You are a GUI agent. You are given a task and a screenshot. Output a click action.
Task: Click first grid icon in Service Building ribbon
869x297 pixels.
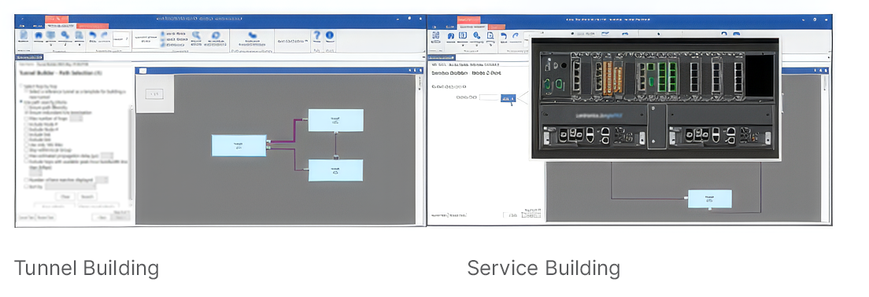coord(436,36)
